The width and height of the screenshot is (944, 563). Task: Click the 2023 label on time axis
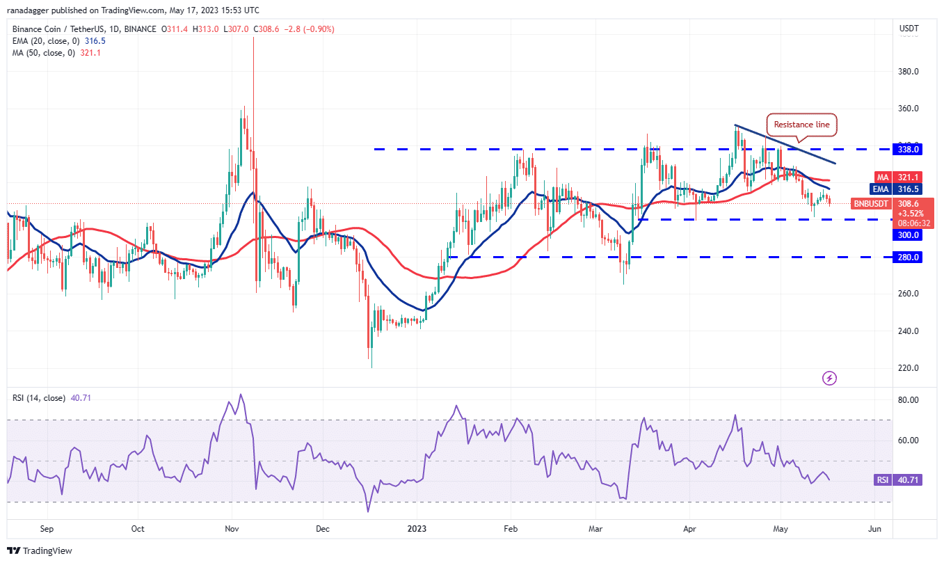click(x=416, y=529)
